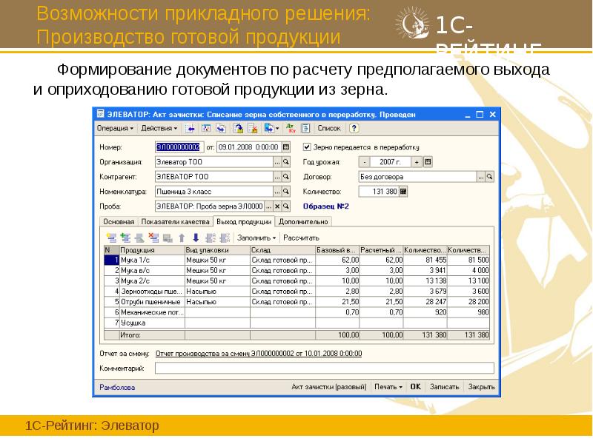Click the help question mark icon
The height and width of the screenshot is (444, 593).
(x=354, y=128)
